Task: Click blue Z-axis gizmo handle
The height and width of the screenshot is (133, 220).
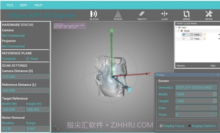Action: 129,89
